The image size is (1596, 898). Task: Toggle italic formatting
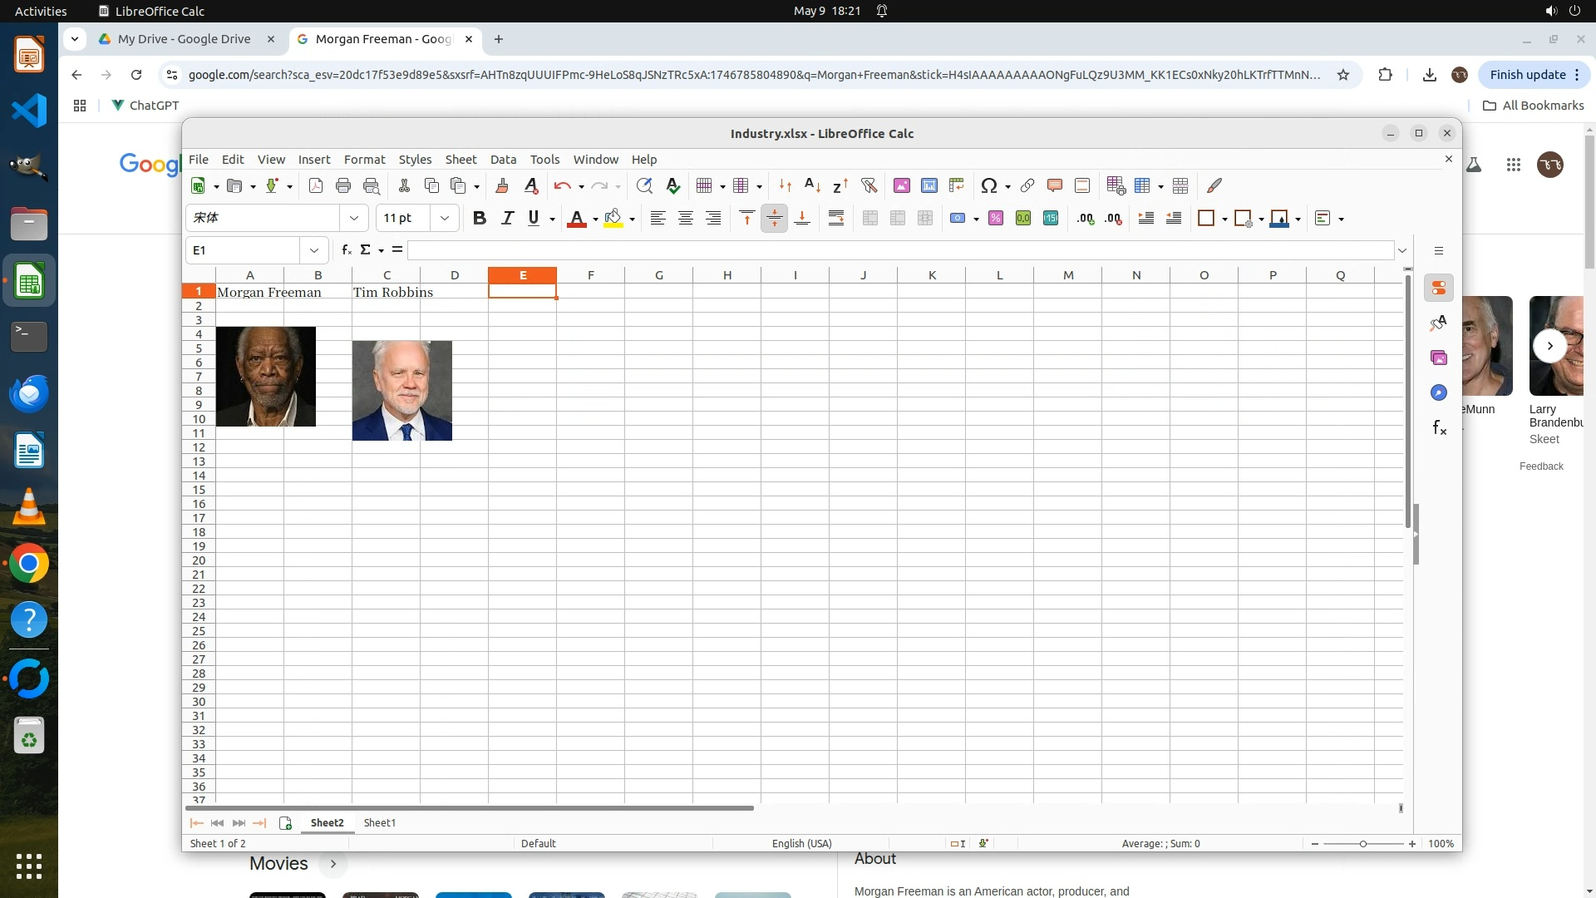pyautogui.click(x=507, y=219)
